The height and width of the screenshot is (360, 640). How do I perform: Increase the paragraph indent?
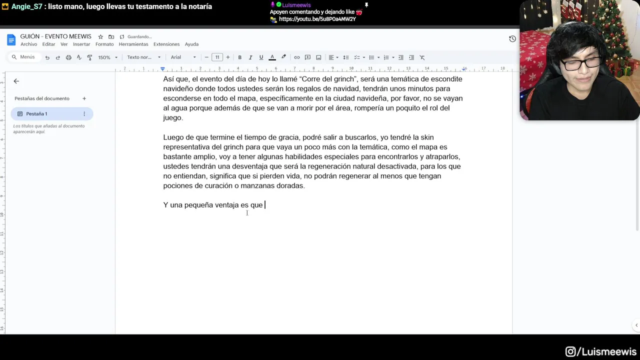[411, 57]
